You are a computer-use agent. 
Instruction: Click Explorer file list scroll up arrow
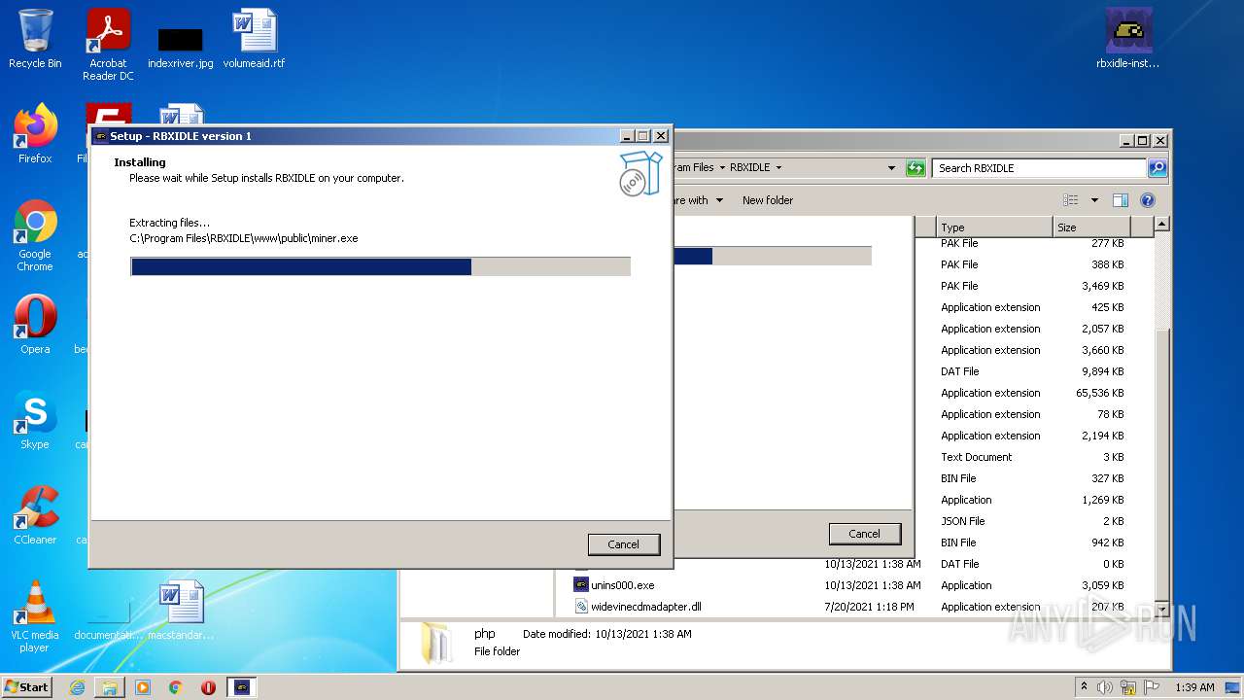coord(1161,225)
